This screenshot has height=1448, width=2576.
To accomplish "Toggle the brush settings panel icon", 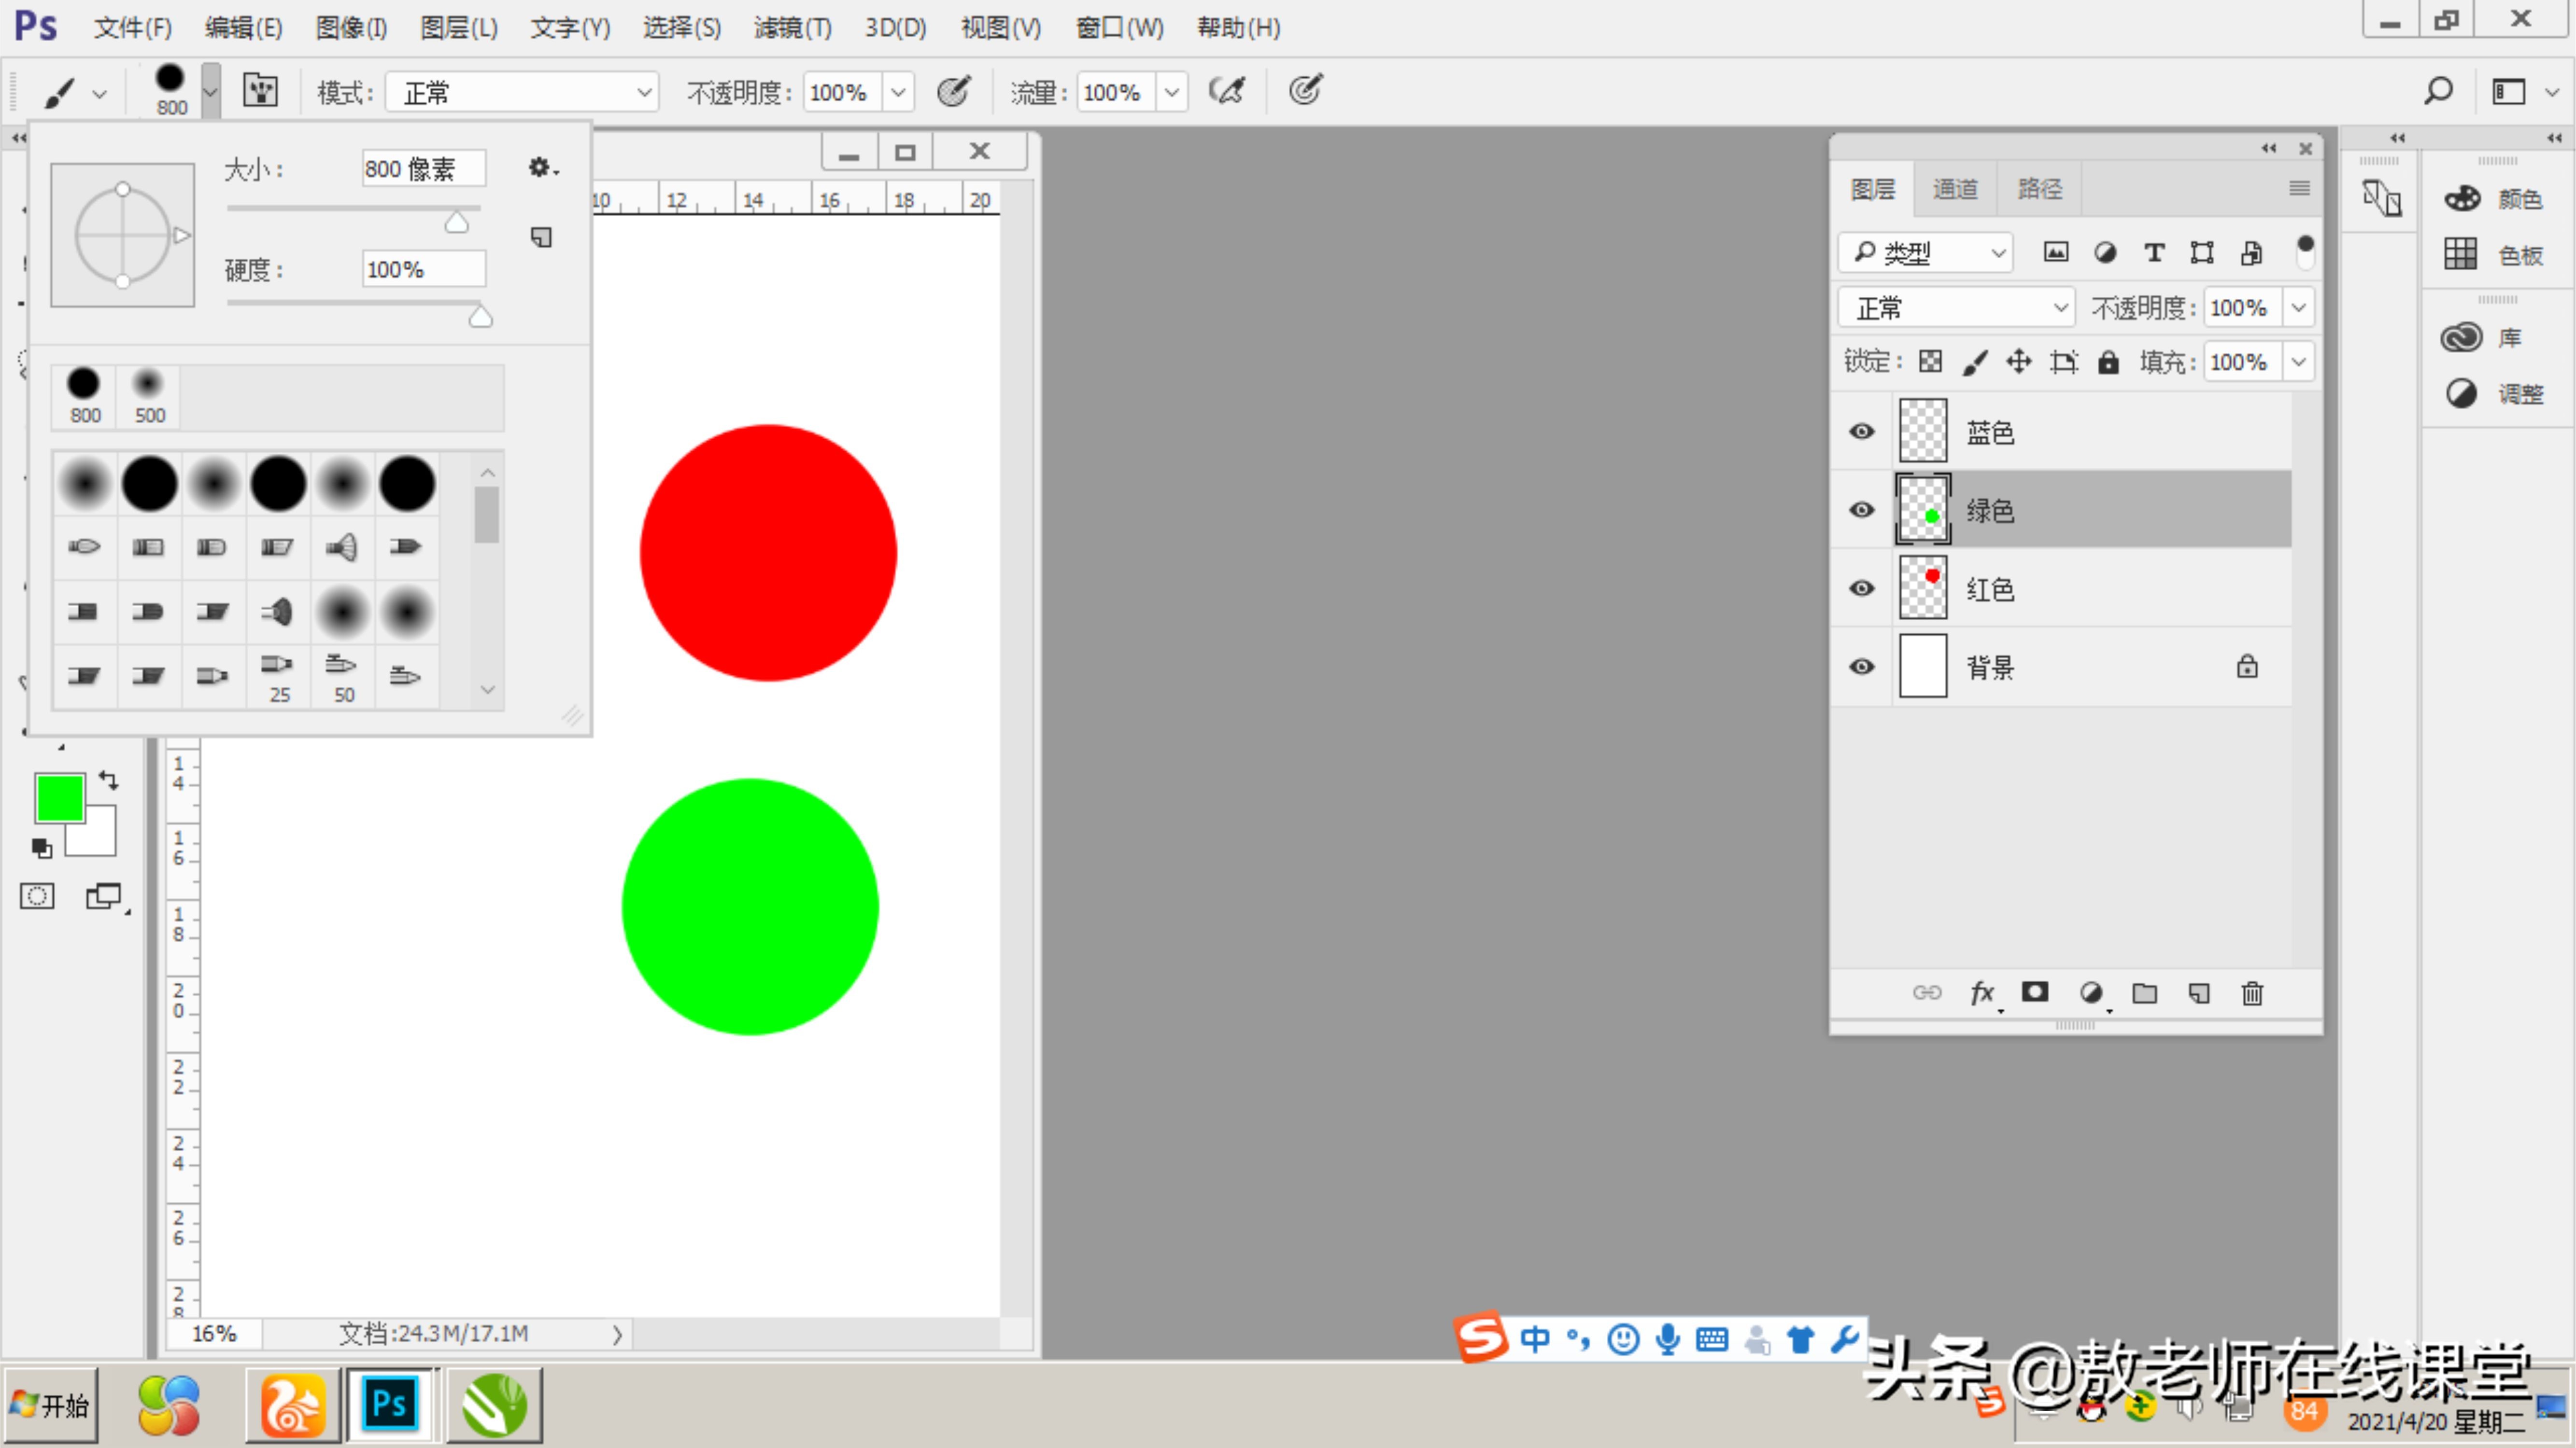I will [261, 91].
